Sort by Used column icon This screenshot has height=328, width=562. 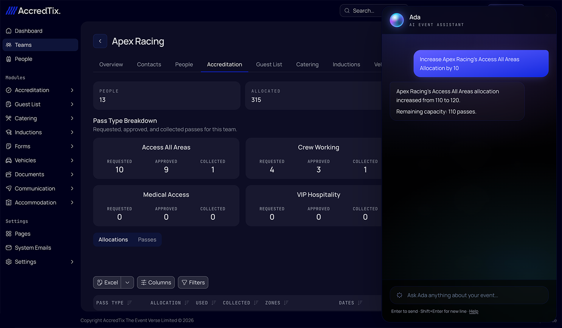point(214,303)
